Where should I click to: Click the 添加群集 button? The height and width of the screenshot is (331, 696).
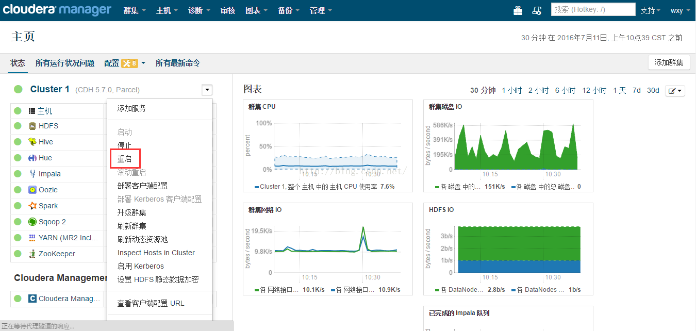tap(669, 62)
